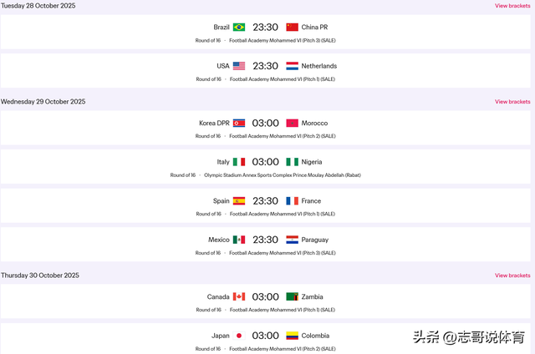
Task: Open View brackets for Tuesday 28 October
Action: pos(512,6)
